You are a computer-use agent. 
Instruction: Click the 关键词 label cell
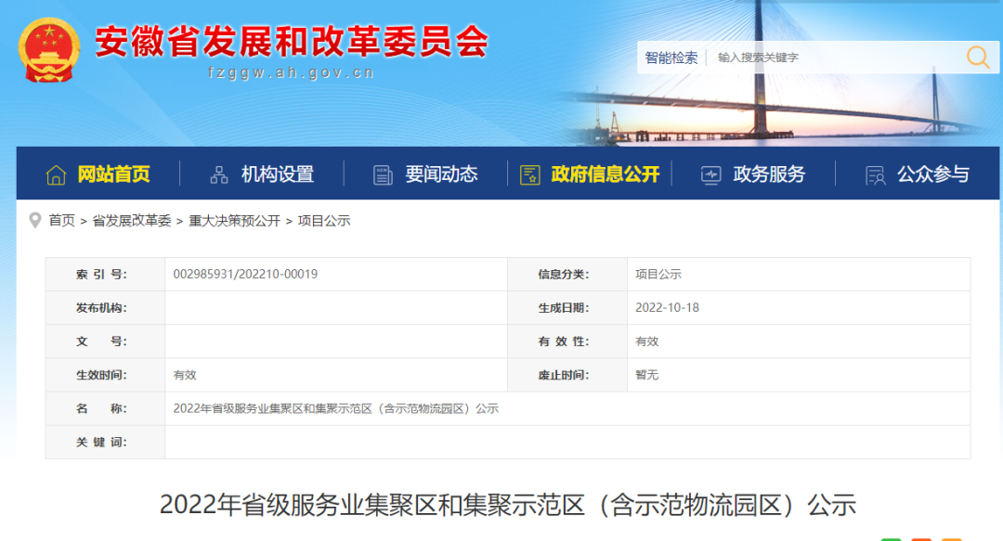105,442
